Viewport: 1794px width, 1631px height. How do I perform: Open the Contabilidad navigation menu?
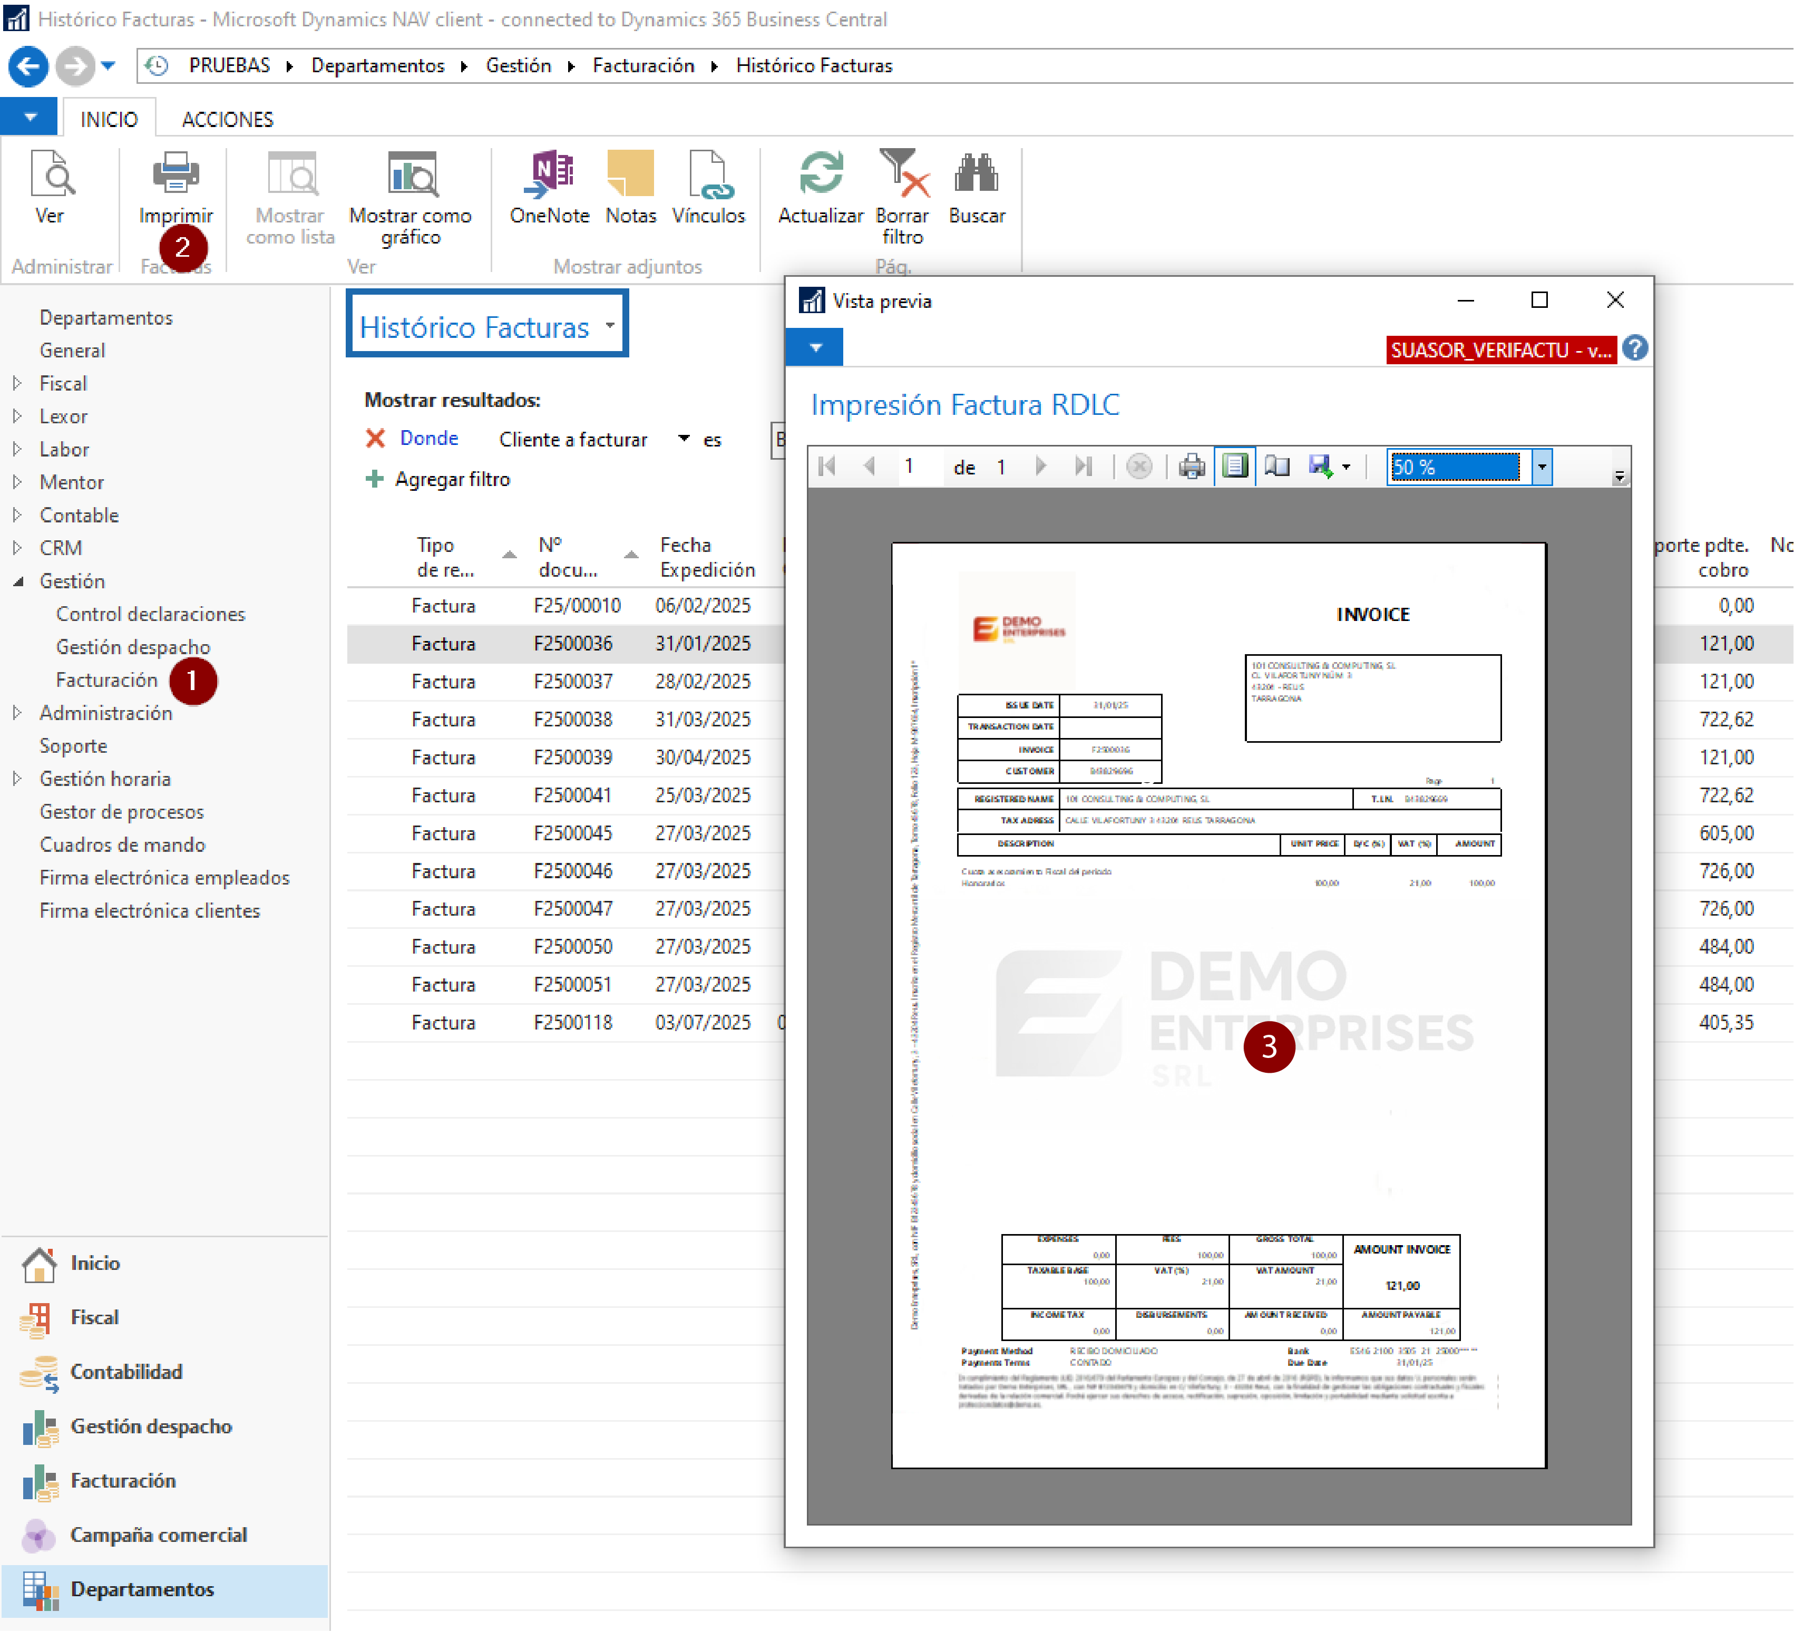point(125,1371)
